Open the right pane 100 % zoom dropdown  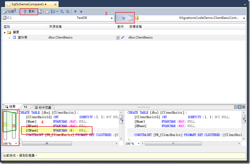(x=139, y=144)
